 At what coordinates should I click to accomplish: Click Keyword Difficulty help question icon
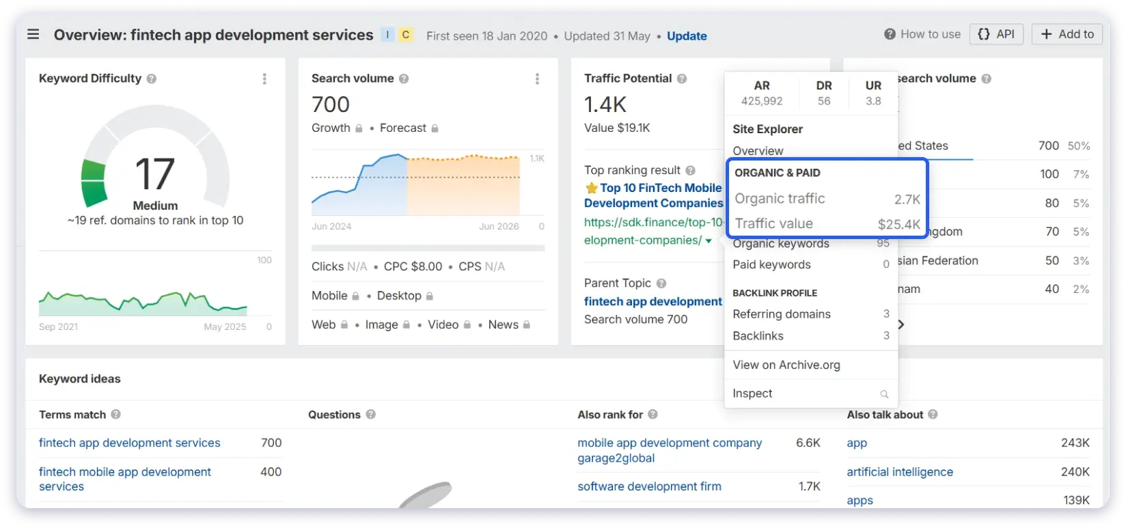coord(152,79)
